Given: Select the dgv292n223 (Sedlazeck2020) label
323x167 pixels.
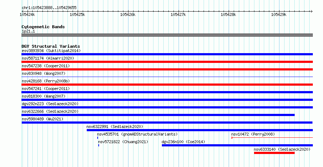Looking at the screenshot, I should coord(50,104).
